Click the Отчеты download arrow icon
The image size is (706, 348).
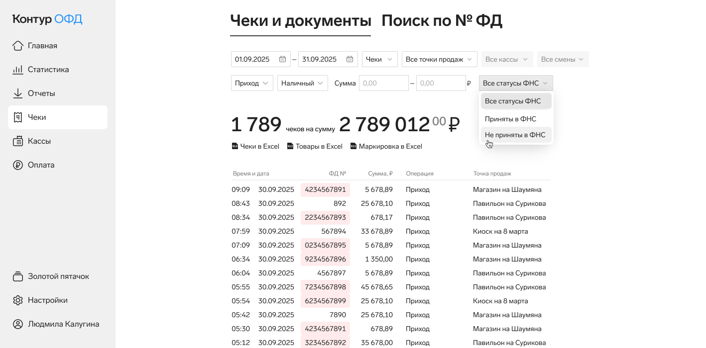(x=18, y=93)
